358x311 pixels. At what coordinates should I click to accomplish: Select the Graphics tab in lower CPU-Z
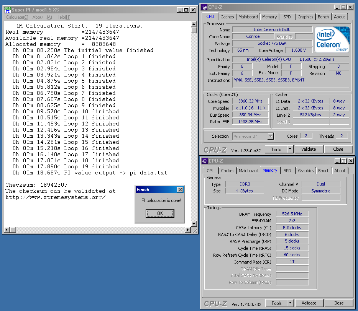306,171
